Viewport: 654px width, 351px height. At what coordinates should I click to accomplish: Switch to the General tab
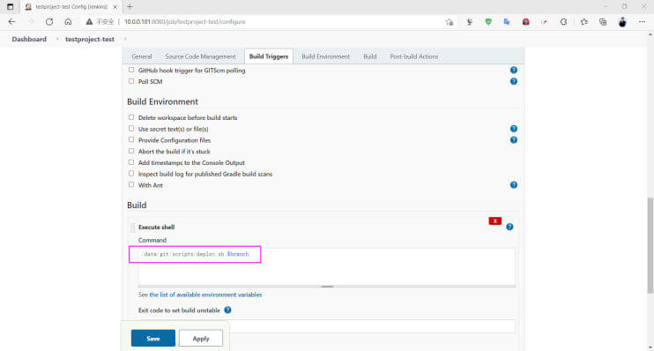141,56
